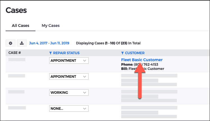Image resolution: width=210 pixels, height=121 pixels.
Task: Open the APPOINTMENT dropdown in Fleet Basic Customer row
Action: click(x=69, y=61)
